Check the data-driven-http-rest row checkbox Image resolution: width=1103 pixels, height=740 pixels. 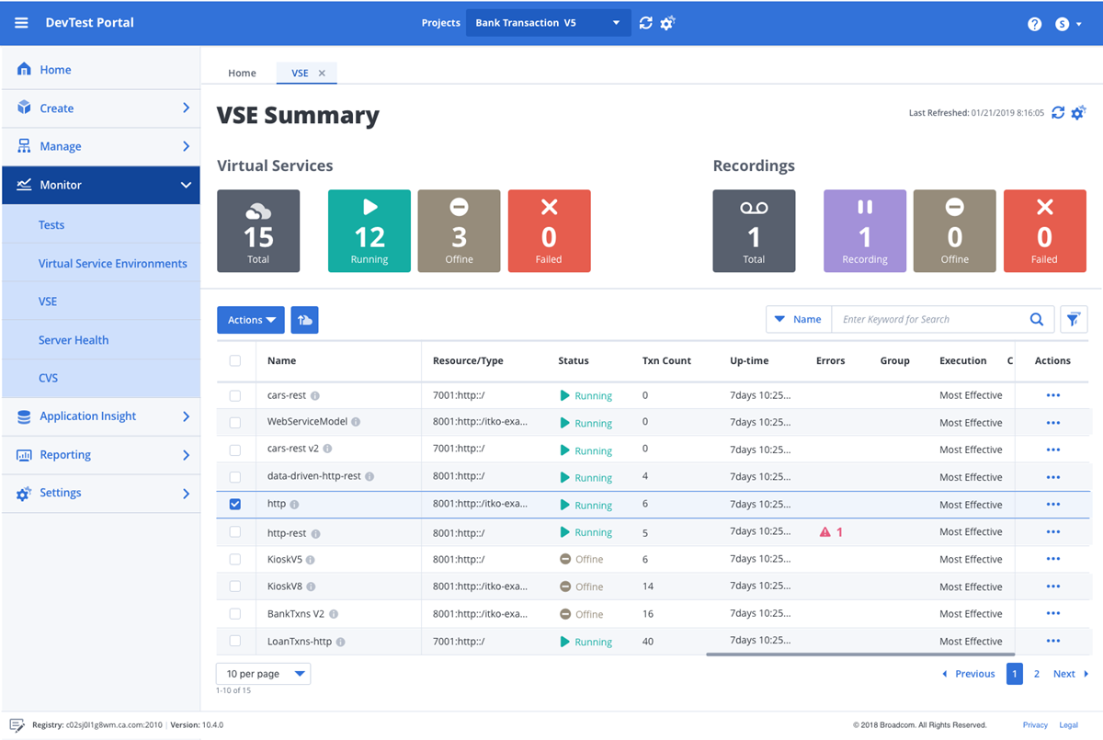(235, 477)
